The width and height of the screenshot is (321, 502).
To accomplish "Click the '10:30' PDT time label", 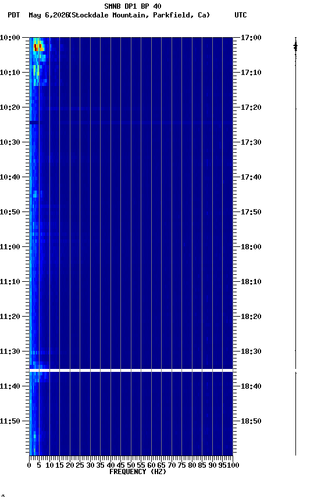I will click(x=10, y=142).
